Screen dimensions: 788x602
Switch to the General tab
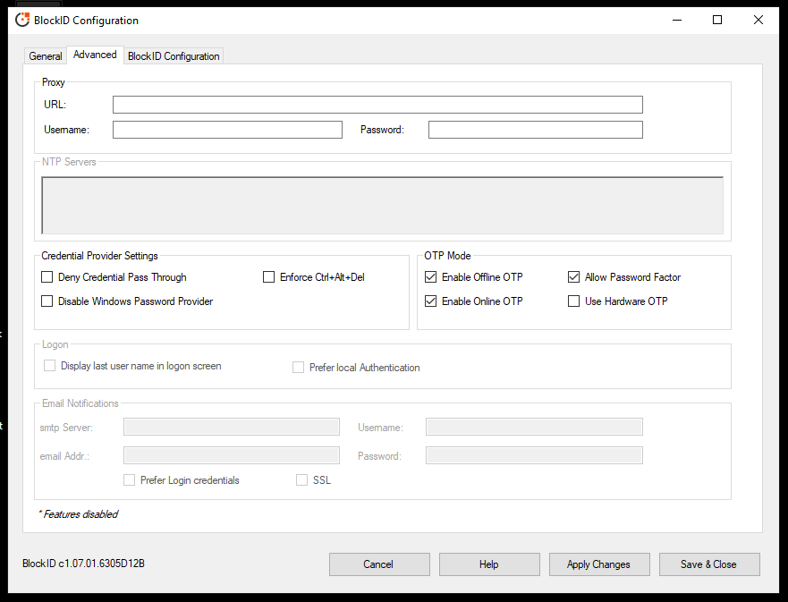coord(45,55)
